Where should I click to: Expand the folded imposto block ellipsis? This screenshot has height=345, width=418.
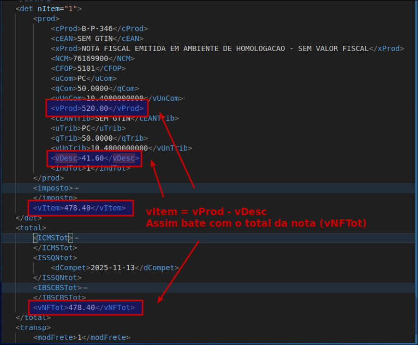pyautogui.click(x=77, y=188)
